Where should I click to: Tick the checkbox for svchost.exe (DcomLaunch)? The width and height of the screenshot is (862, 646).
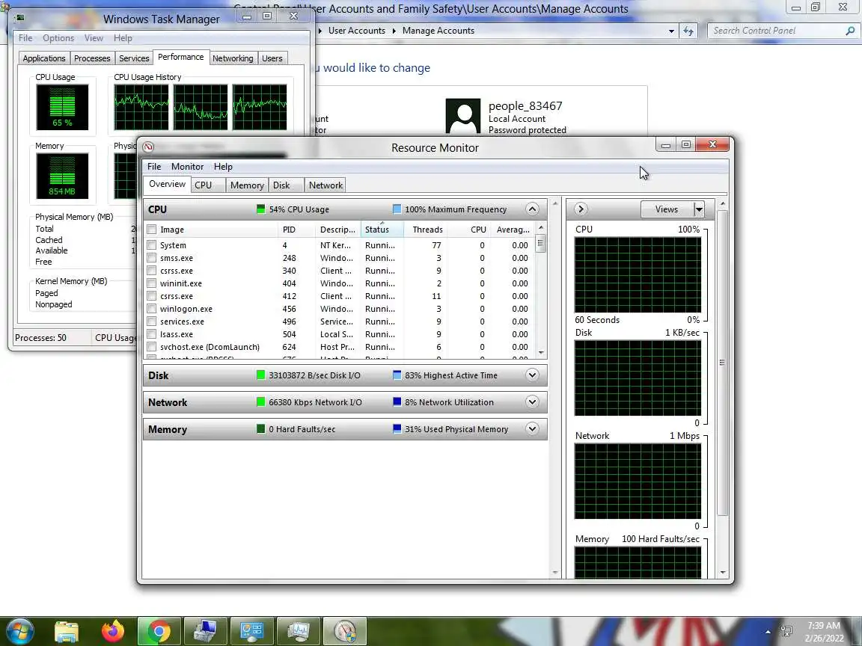click(x=152, y=347)
